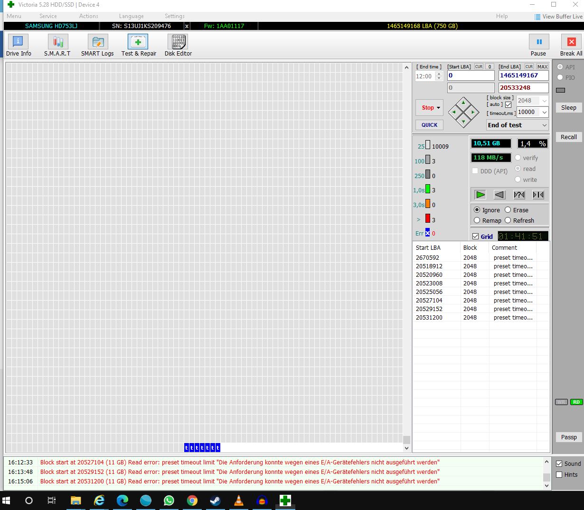Screen dimensions: 584x510
Task: Click the 0 button beside Start LBA
Action: (490, 66)
